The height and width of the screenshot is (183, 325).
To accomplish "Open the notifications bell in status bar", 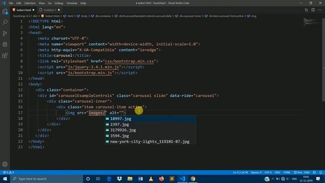I will point(320,172).
